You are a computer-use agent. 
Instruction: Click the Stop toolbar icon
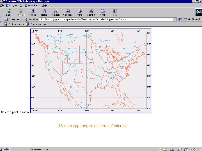coord(115,11)
